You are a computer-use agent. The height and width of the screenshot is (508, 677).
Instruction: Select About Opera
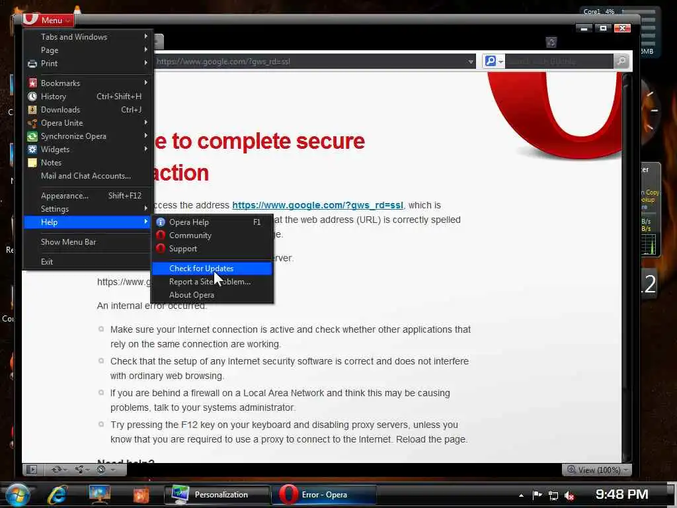point(212,295)
